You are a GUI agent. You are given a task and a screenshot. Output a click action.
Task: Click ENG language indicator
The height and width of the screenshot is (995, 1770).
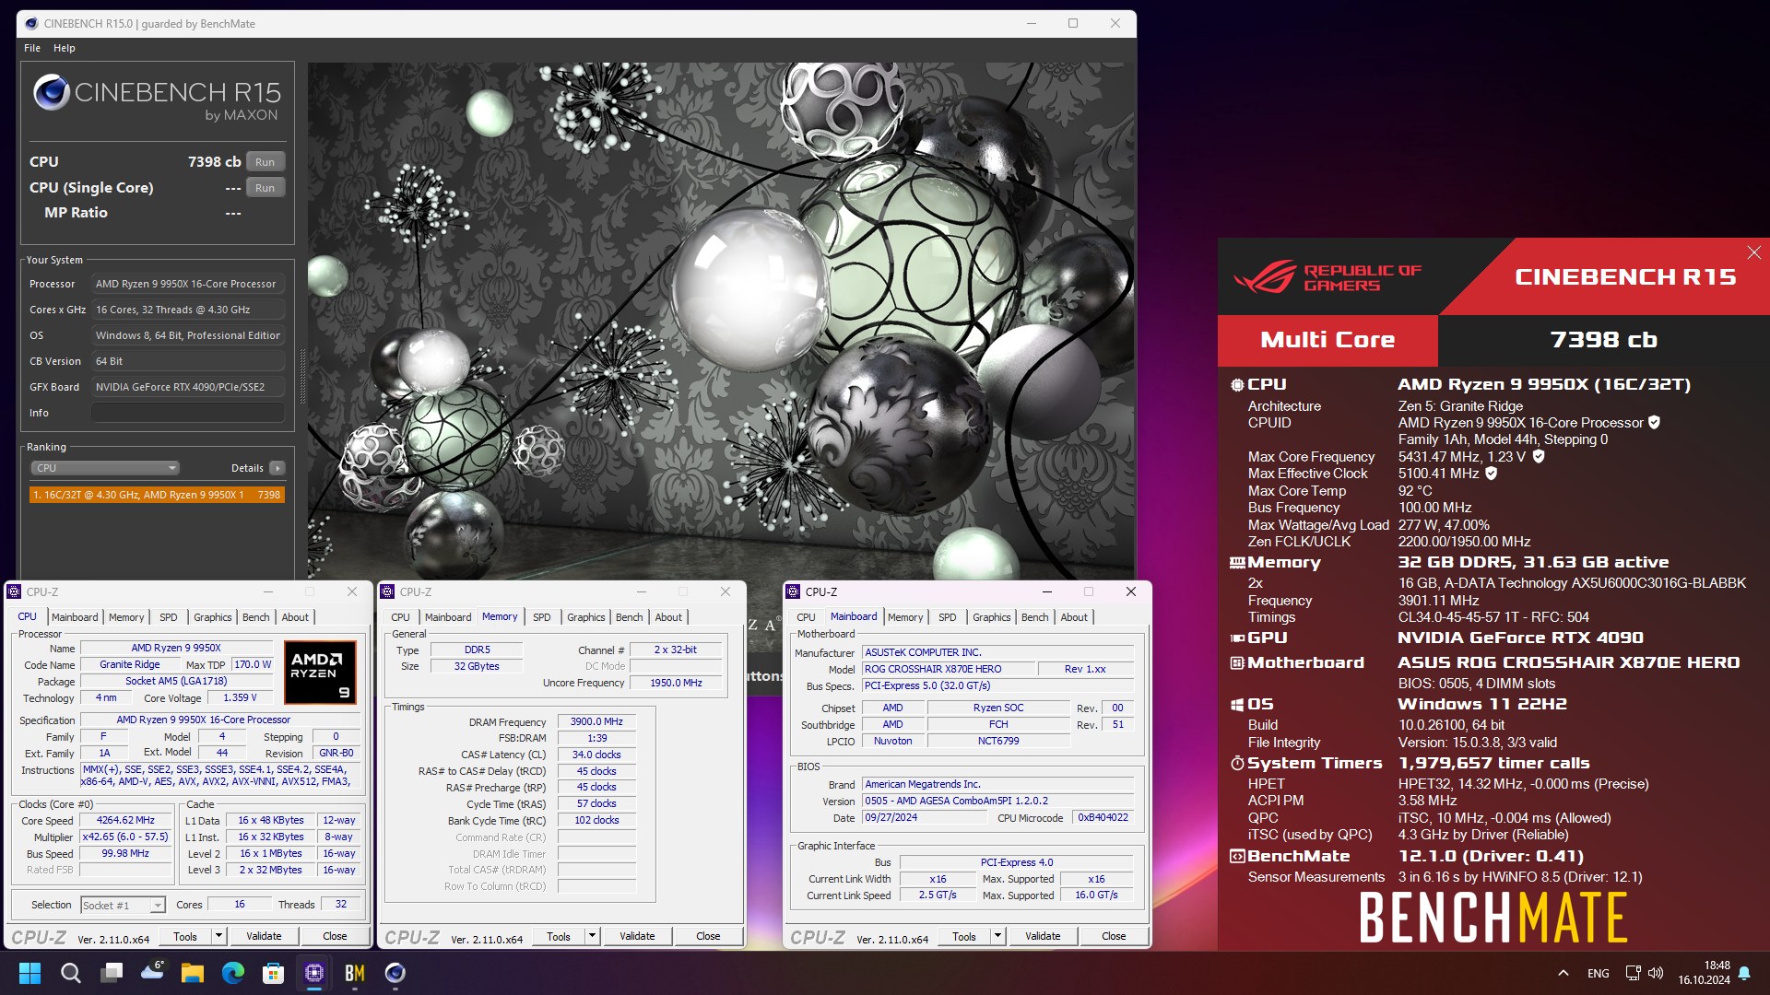pyautogui.click(x=1599, y=973)
